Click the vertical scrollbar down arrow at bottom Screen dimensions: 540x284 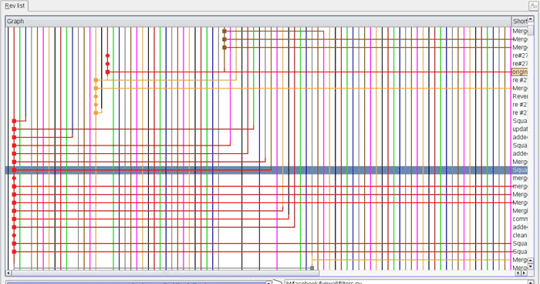[531, 266]
